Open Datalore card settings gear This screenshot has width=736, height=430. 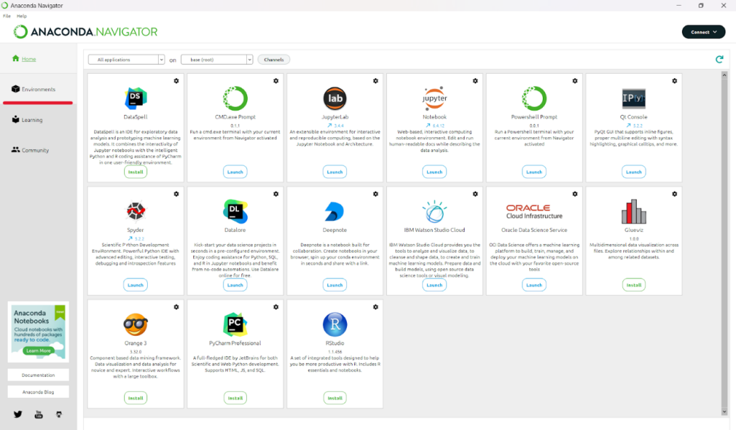pos(276,194)
